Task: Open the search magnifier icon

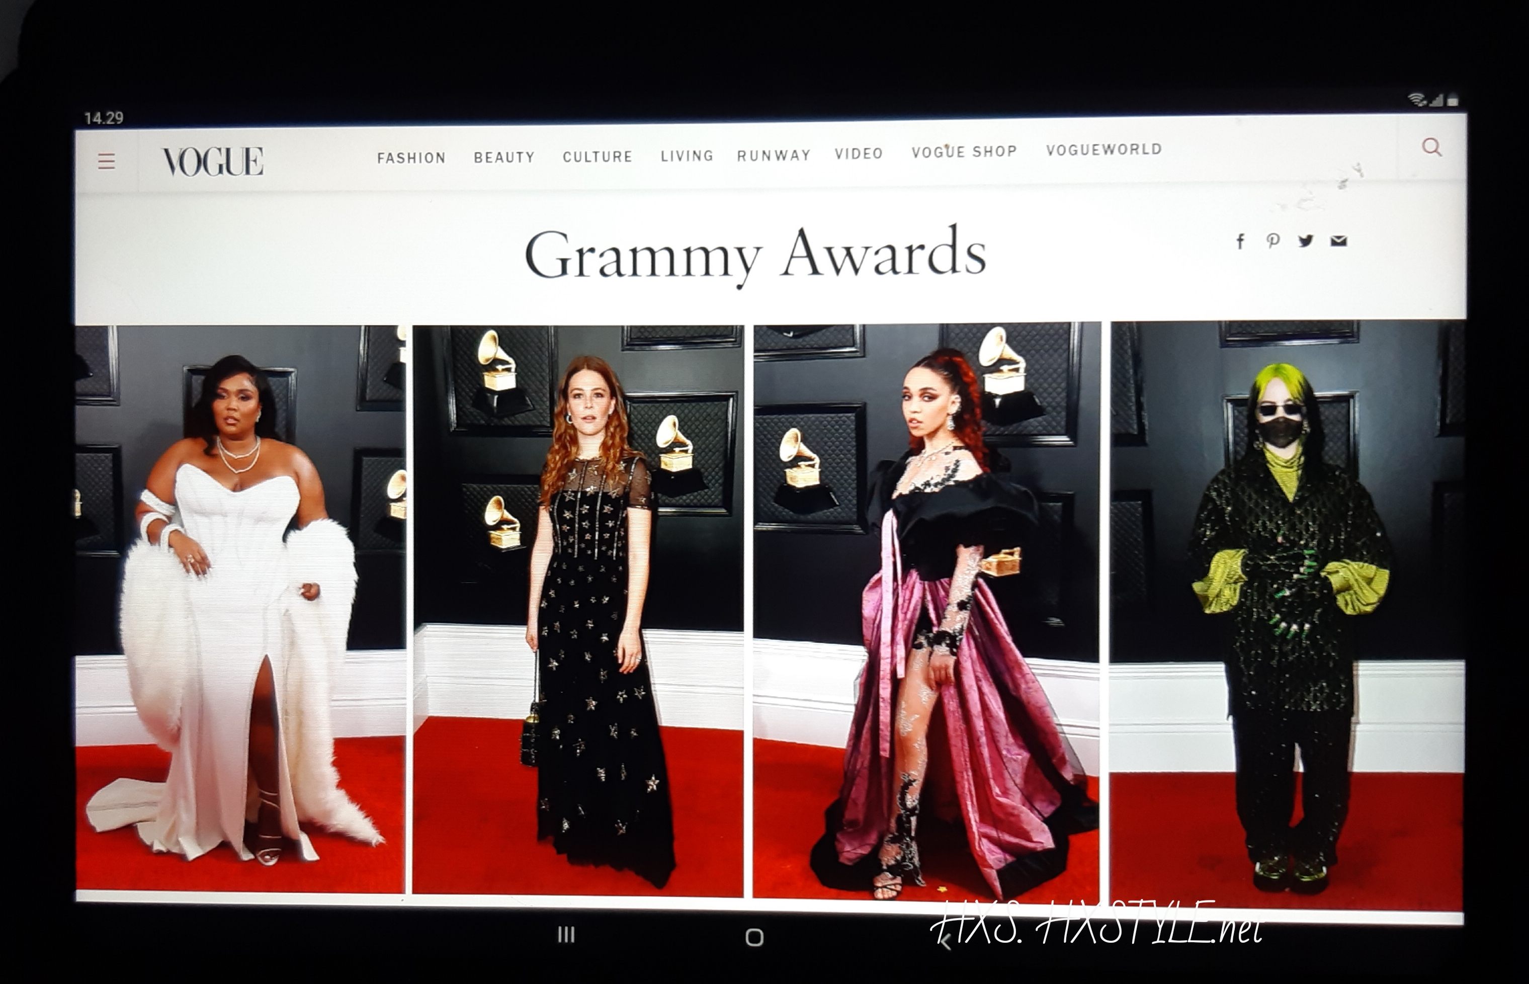Action: coord(1431,147)
